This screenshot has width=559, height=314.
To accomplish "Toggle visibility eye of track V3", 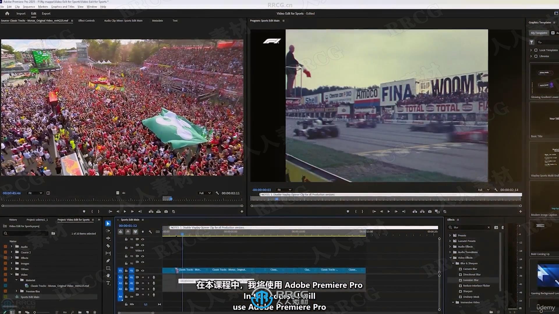I will coord(143,256).
